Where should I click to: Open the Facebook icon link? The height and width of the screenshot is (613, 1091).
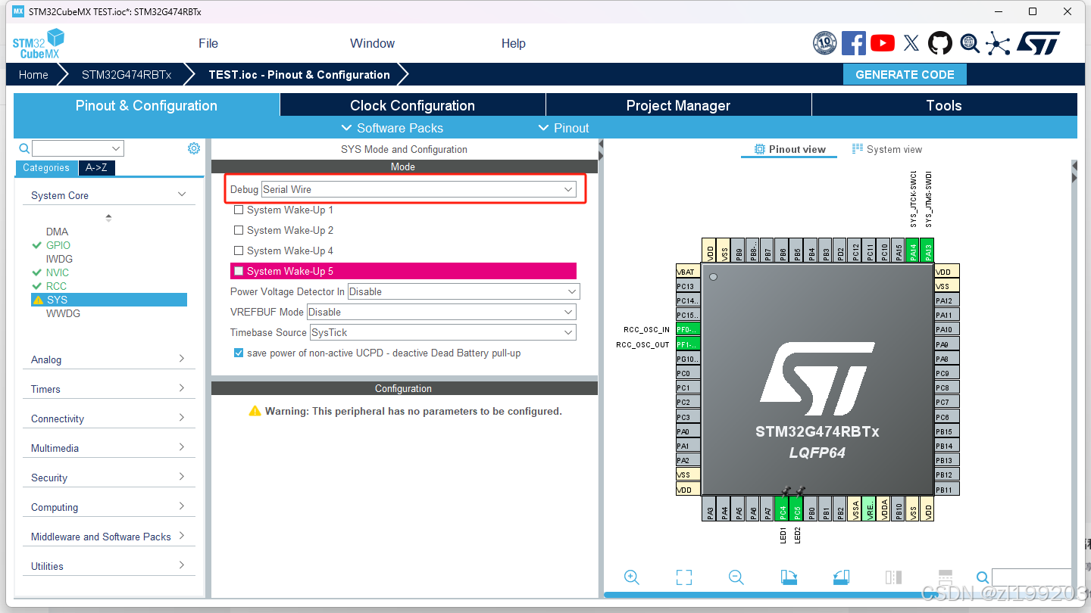(854, 43)
